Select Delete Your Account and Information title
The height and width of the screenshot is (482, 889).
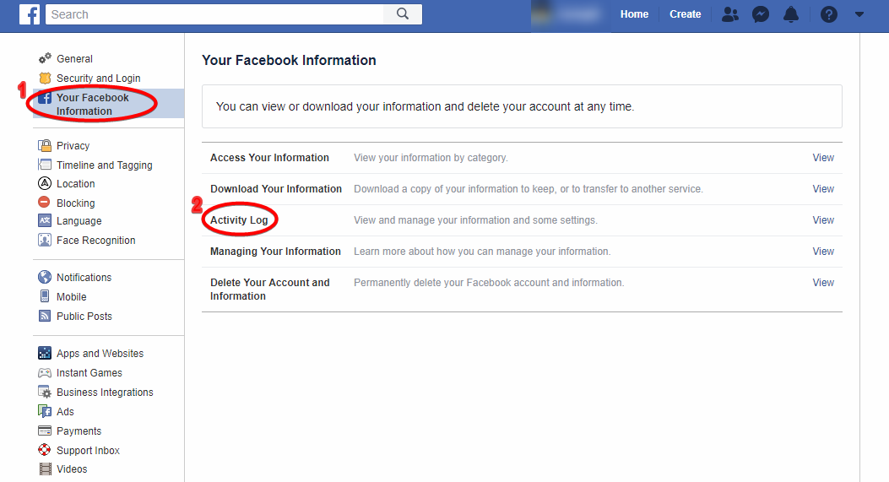(270, 290)
